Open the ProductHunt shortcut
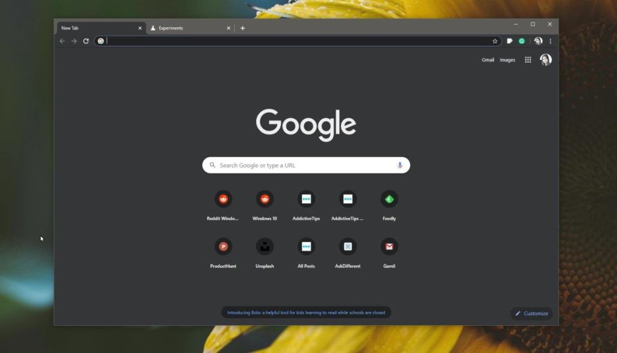Screen dimensions: 617x353 coord(224,246)
